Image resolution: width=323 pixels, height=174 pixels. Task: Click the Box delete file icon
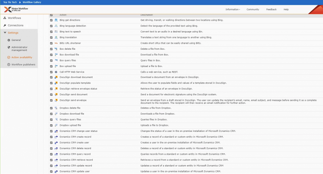pos(56,49)
